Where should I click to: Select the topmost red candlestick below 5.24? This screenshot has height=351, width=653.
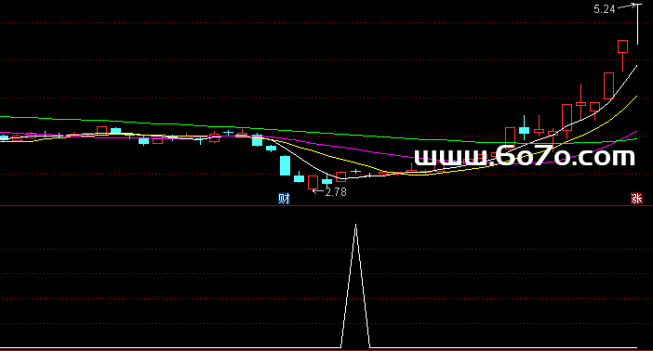[622, 46]
